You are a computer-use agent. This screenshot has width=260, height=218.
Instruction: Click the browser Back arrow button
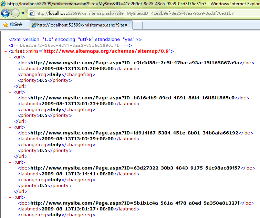click(x=5, y=13)
